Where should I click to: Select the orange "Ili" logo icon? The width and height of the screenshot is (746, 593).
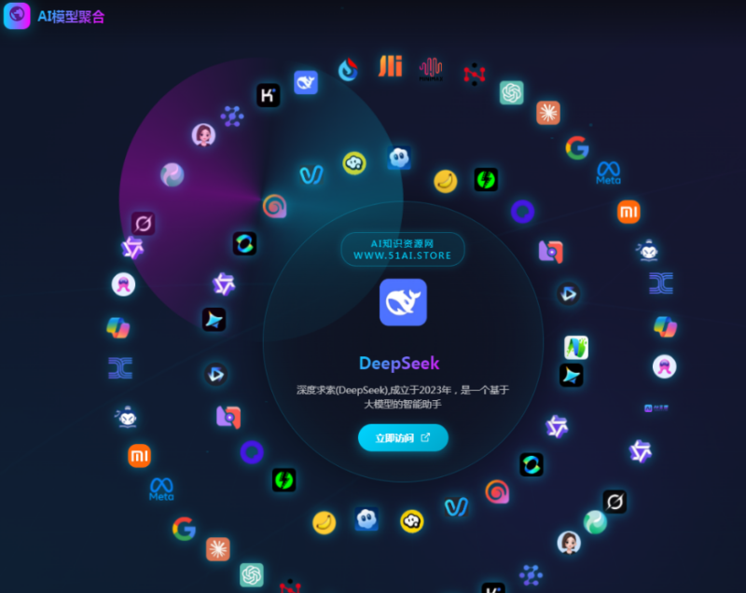point(390,65)
